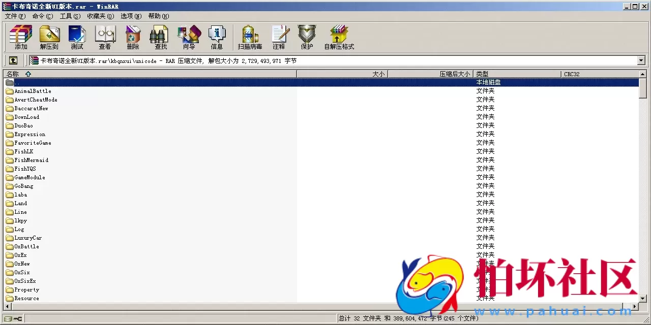Viewport: 651px width, 325px height.
Task: Open the 选项 (Options) menu
Action: (130, 16)
